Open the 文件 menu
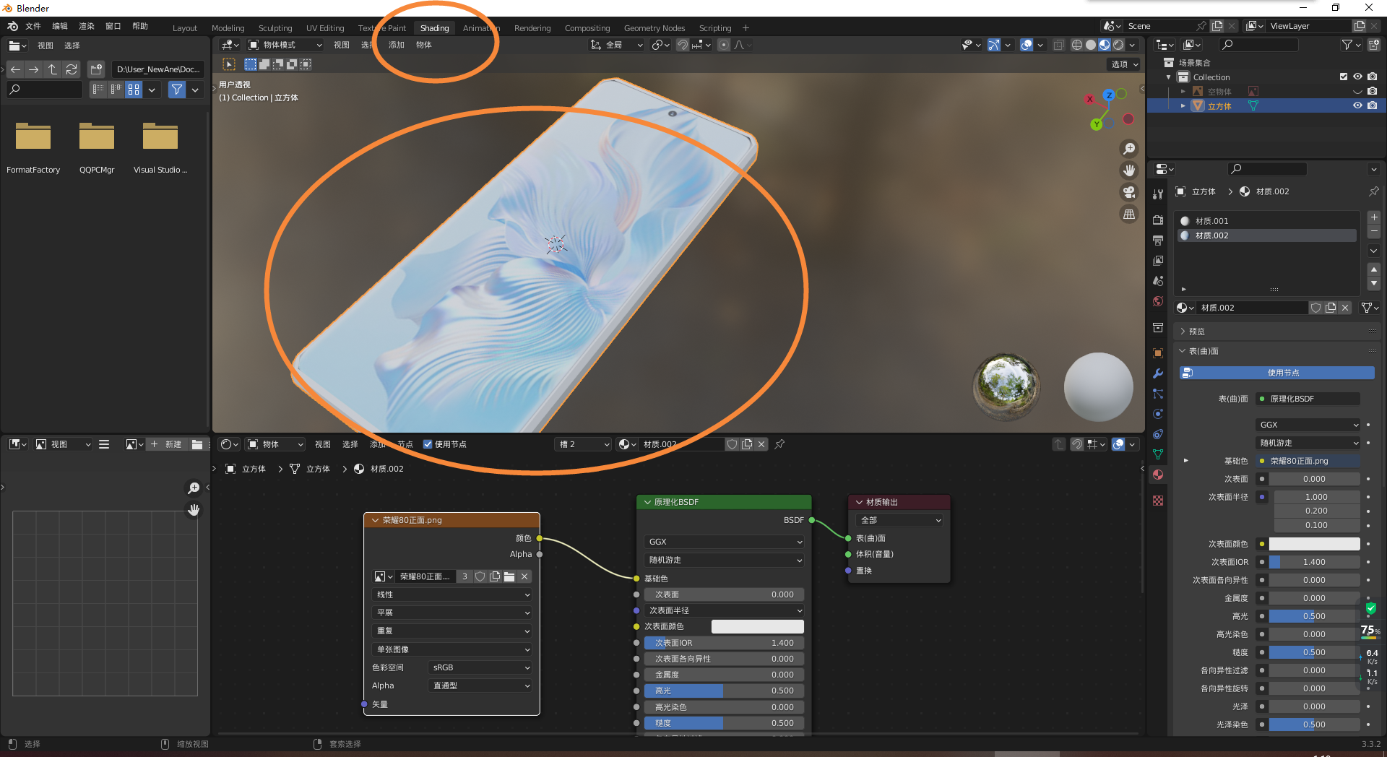1387x757 pixels. (33, 26)
